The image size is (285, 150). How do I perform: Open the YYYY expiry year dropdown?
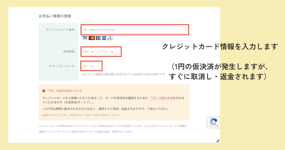(x=107, y=52)
